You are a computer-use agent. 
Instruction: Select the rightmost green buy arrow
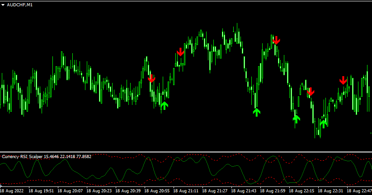[x=323, y=123]
